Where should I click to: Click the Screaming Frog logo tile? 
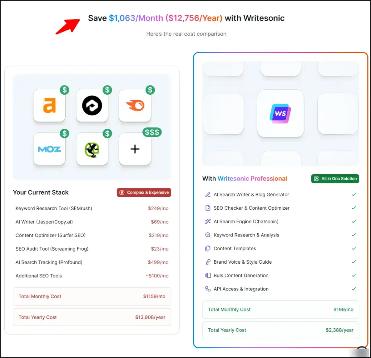tap(92, 149)
